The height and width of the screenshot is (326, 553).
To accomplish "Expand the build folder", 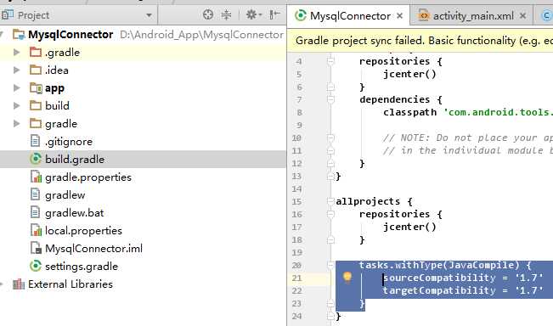I will click(x=16, y=105).
